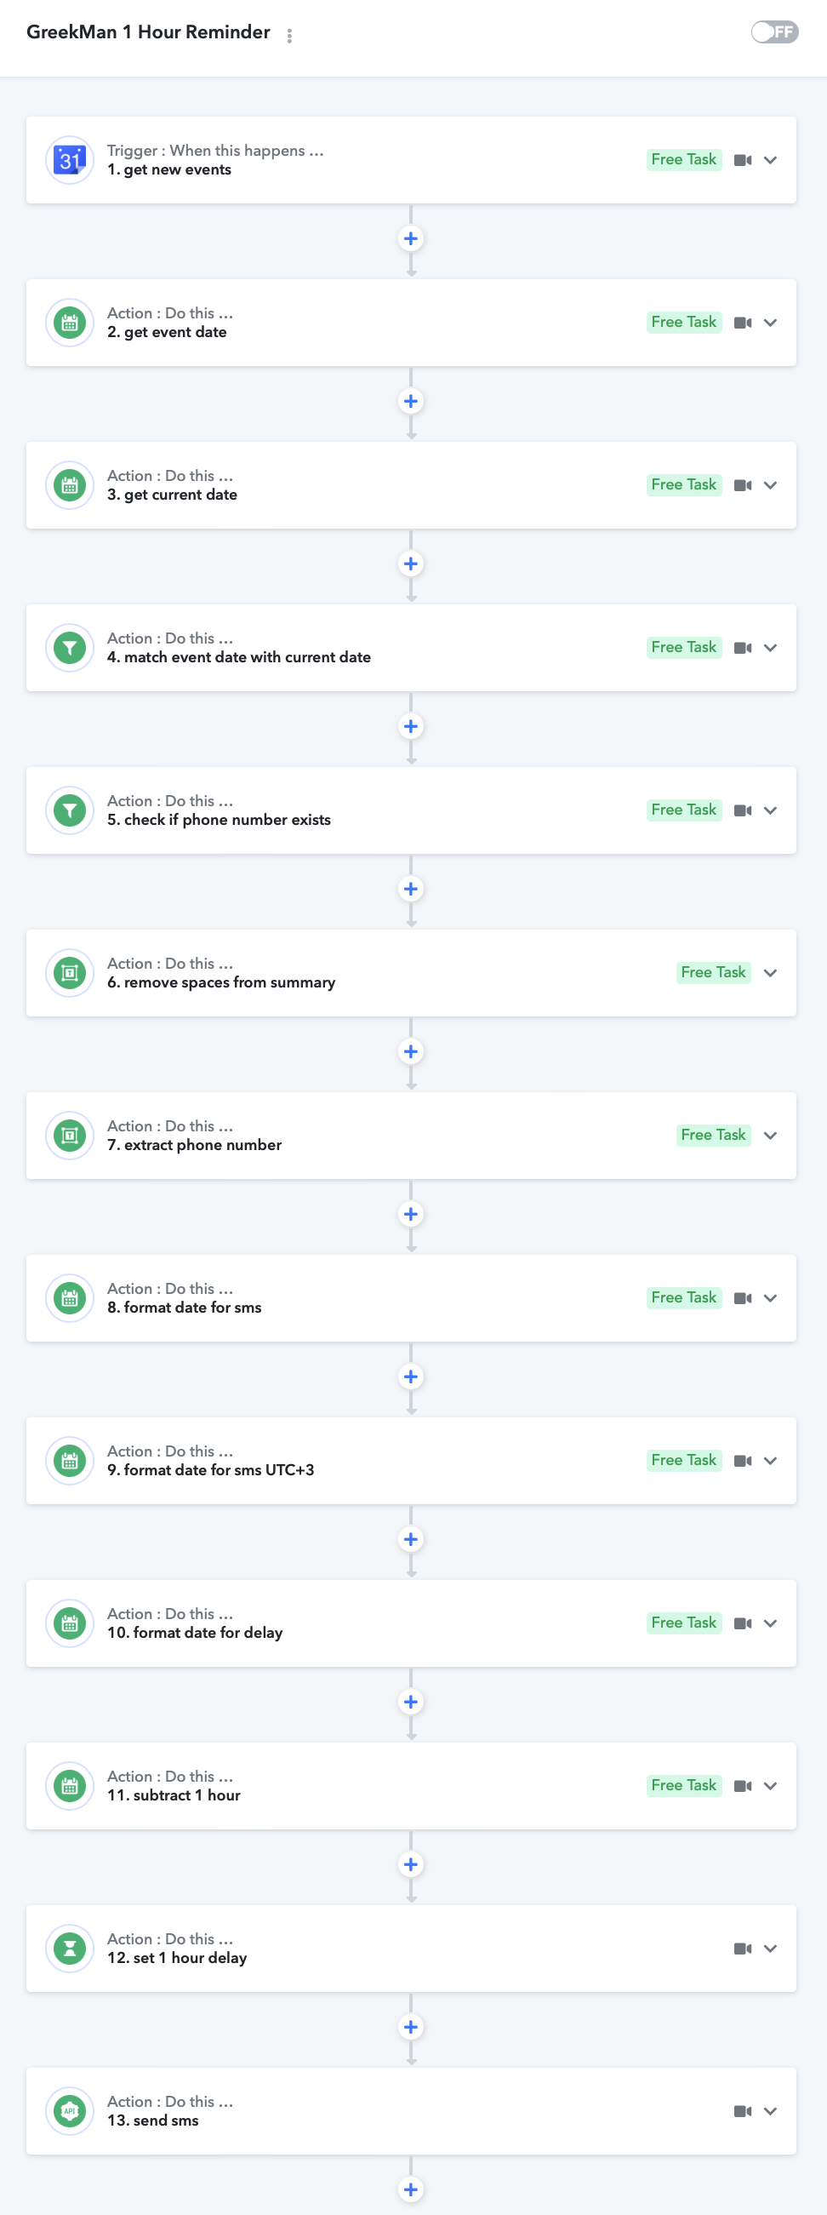This screenshot has width=827, height=2215.
Task: Open video help for get event date step
Action: (743, 323)
